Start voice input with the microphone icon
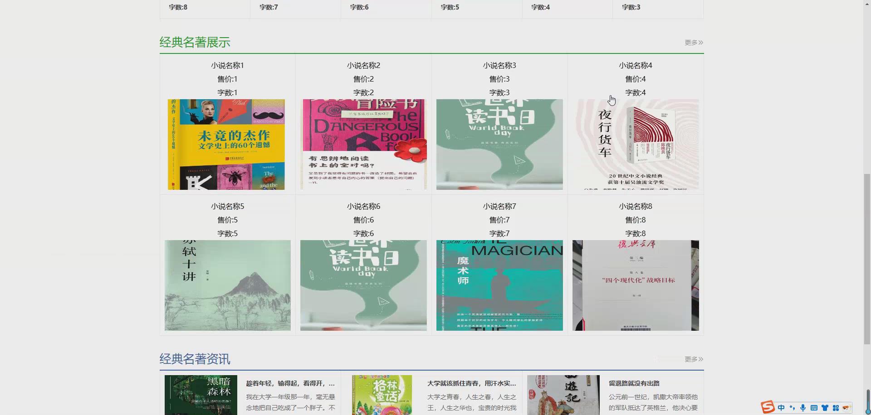Screen dimensions: 871x415 tap(803, 408)
